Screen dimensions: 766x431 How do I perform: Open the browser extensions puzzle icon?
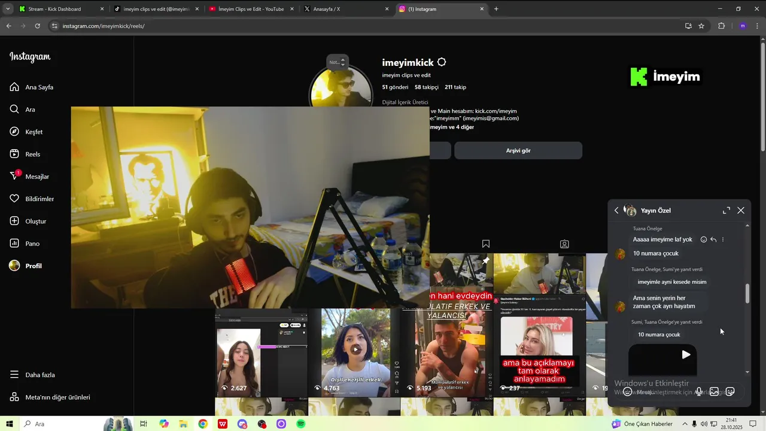click(x=721, y=26)
